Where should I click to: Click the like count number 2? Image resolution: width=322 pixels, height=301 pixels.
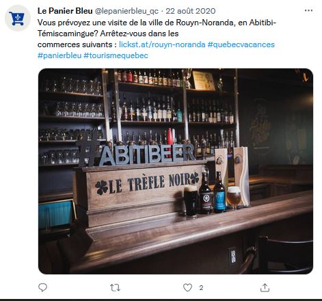click(201, 288)
